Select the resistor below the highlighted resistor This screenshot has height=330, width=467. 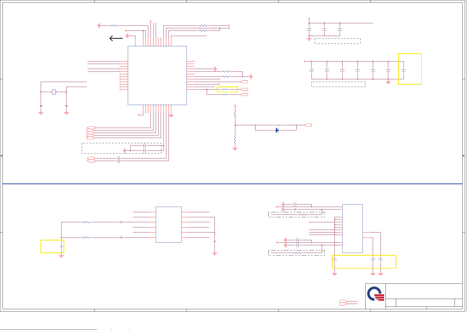click(225, 94)
